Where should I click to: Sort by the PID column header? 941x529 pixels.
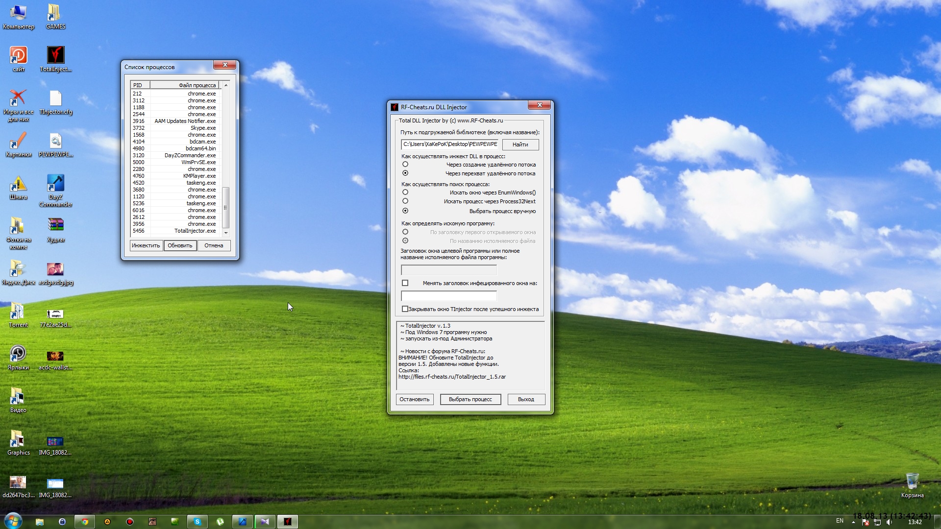tap(140, 85)
